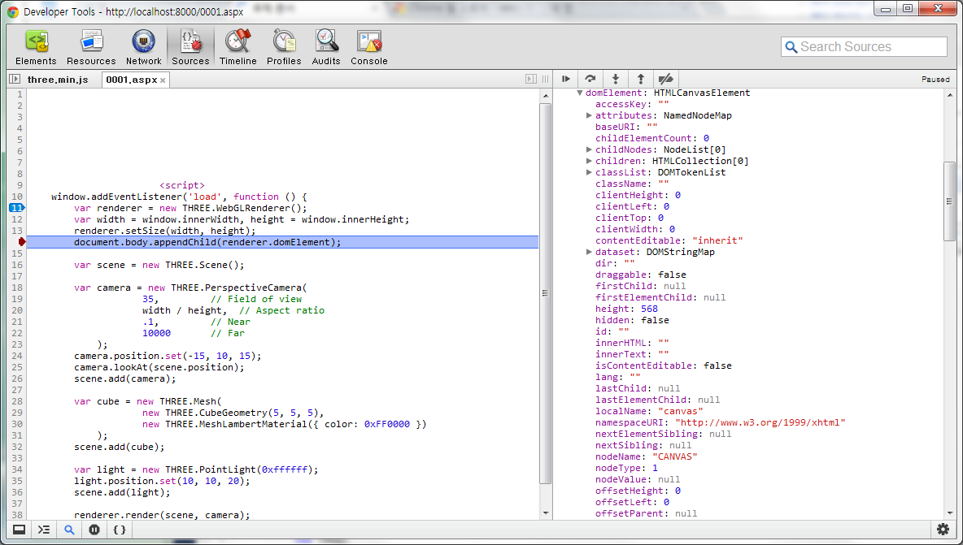Expand the attributes NamedNodeMap property

(589, 115)
